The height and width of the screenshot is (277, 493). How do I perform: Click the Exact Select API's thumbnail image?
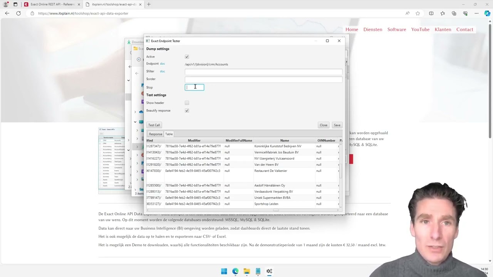coord(112,160)
